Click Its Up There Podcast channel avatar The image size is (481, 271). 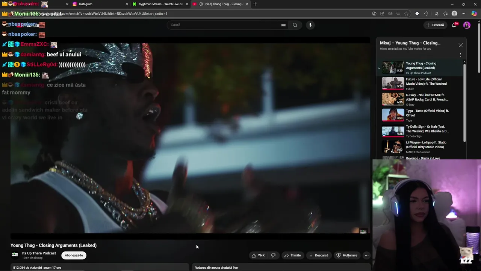(15, 255)
